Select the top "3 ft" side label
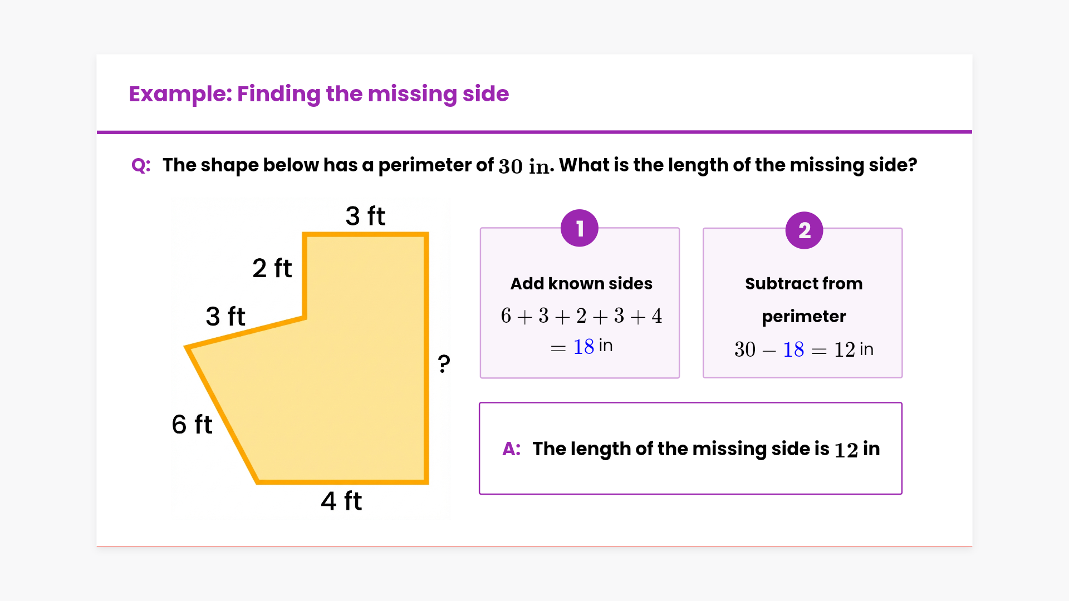The width and height of the screenshot is (1069, 601). click(365, 216)
